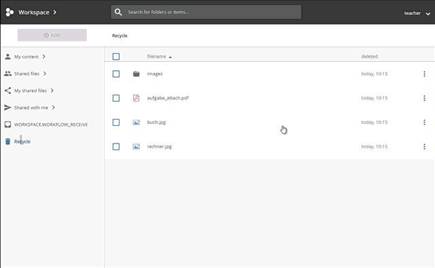Open Shared with me in sidebar
The image size is (435, 268).
[x=31, y=107]
